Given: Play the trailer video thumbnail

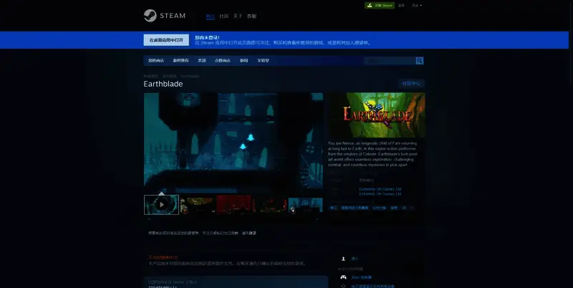Looking at the screenshot, I should point(161,205).
